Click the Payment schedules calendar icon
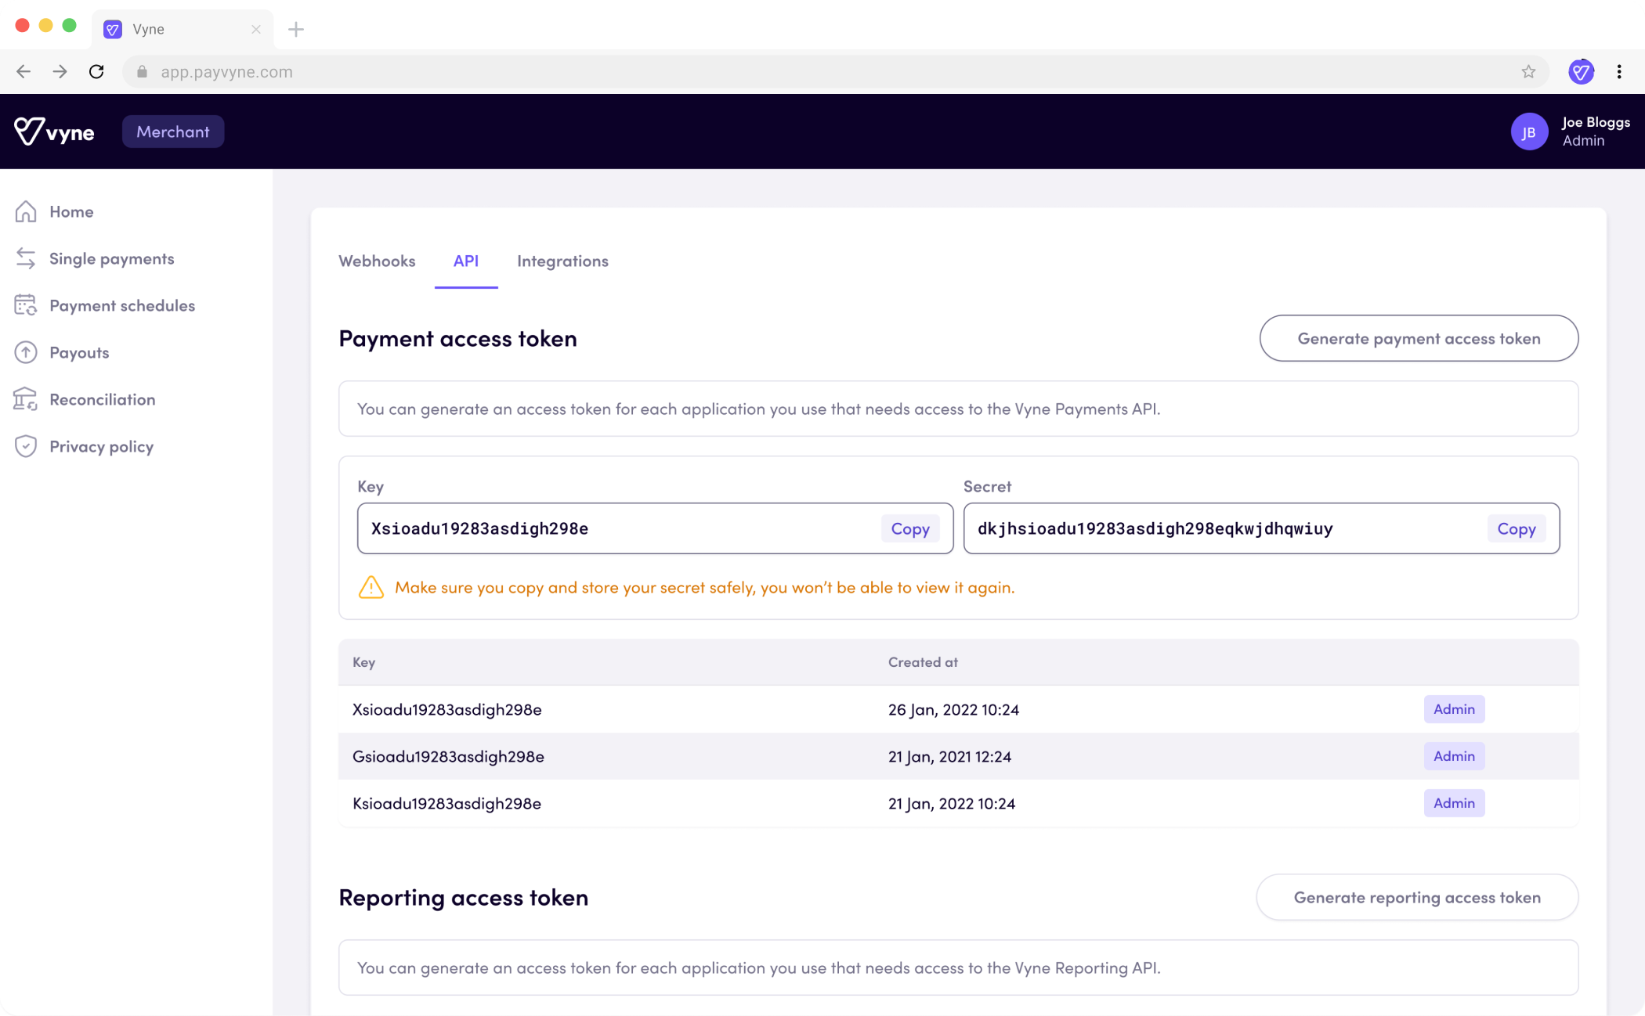This screenshot has height=1016, width=1645. pos(26,305)
